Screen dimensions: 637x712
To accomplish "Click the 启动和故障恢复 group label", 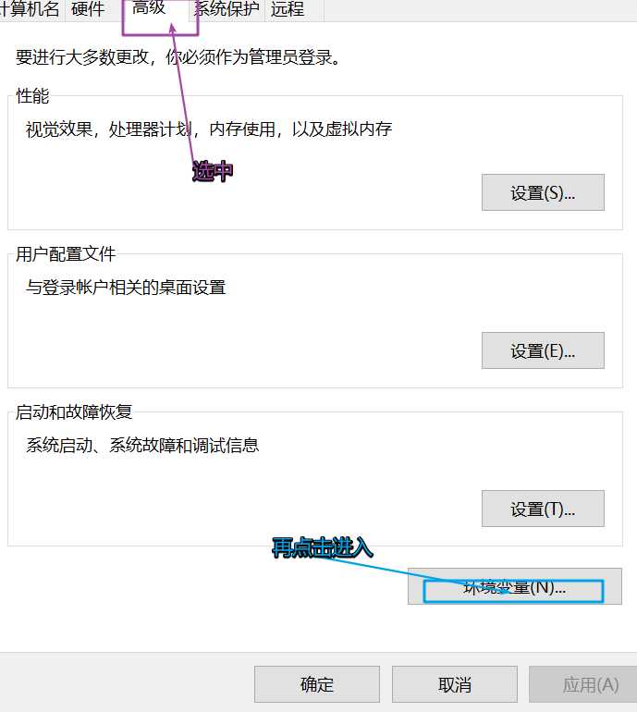I will [x=74, y=411].
